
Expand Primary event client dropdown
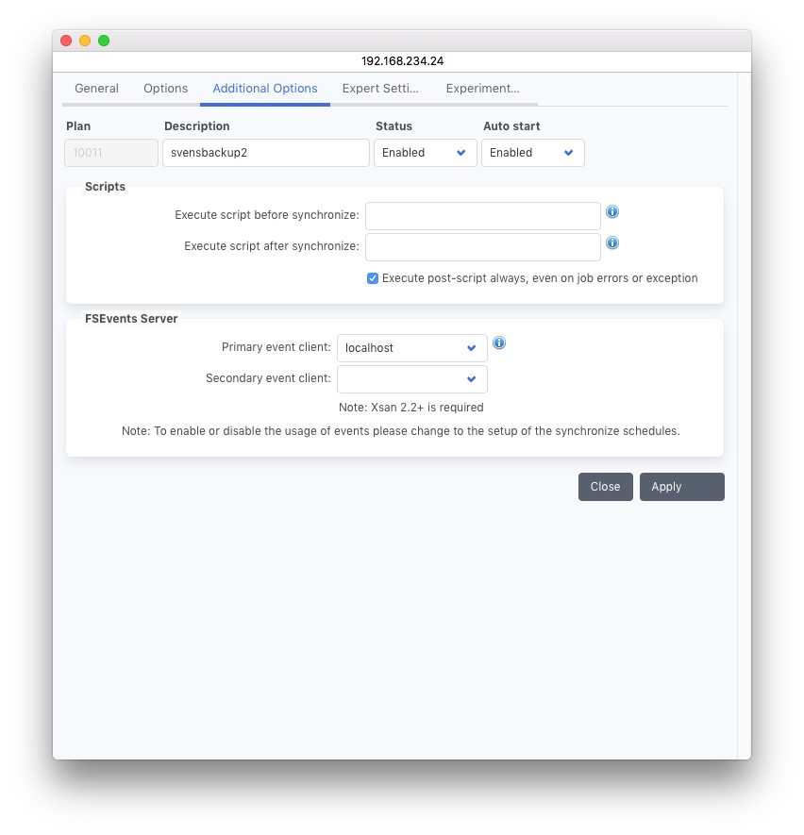(411, 348)
